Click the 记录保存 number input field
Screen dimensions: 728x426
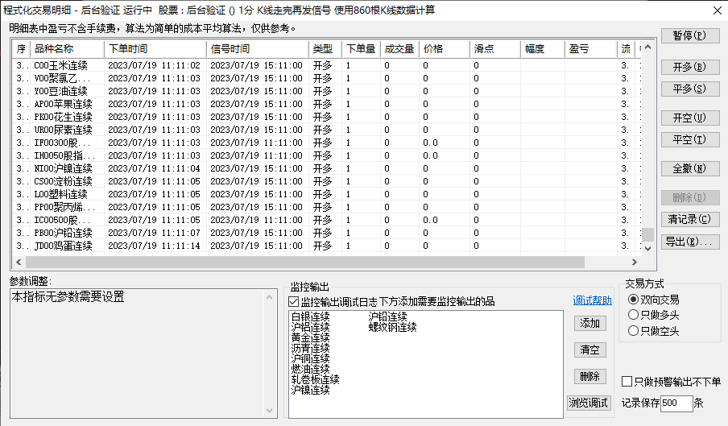click(x=676, y=403)
